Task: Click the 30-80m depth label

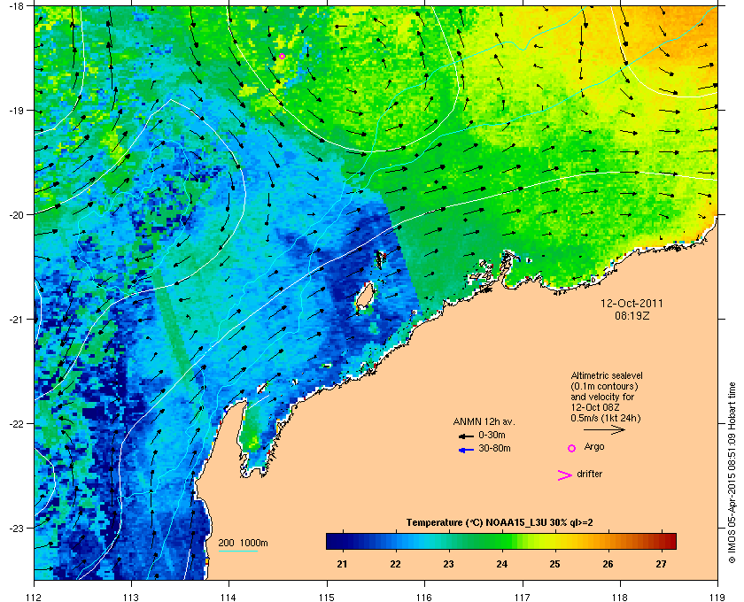Action: (494, 448)
